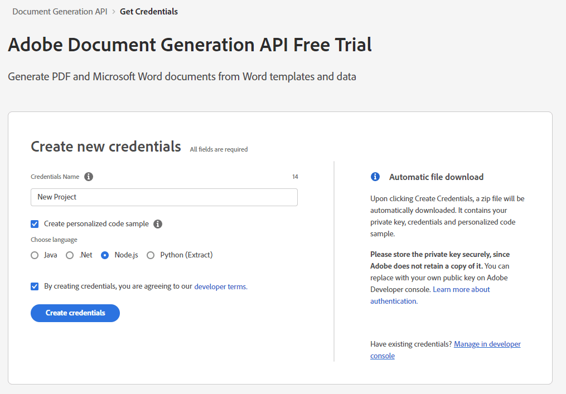Click the Get Credentials breadcrumb text

[149, 12]
